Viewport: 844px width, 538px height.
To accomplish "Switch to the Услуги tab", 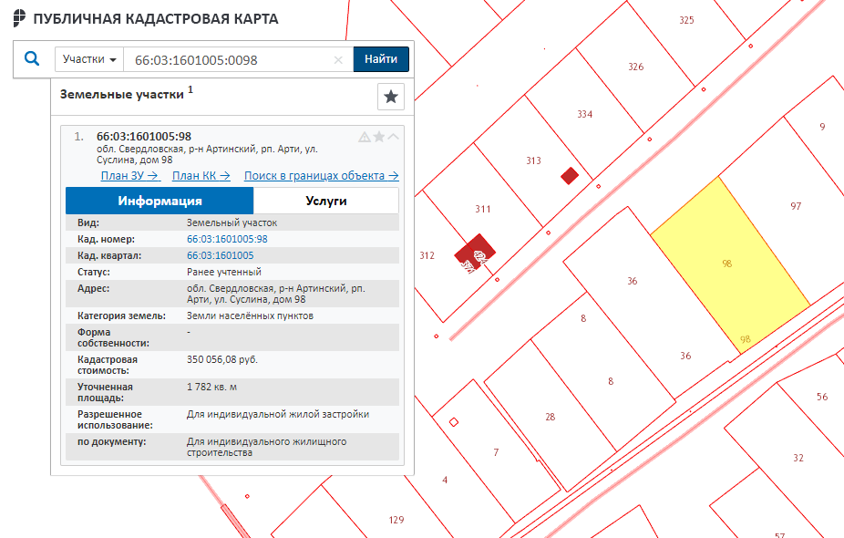I will [325, 201].
